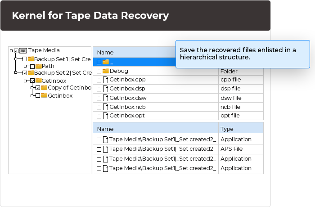
Task: Click the Backup Set 1 folder icon
Action: point(31,58)
